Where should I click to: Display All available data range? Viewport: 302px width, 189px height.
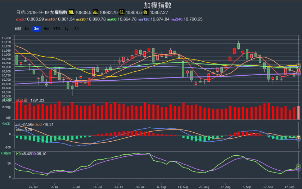click(x=76, y=29)
